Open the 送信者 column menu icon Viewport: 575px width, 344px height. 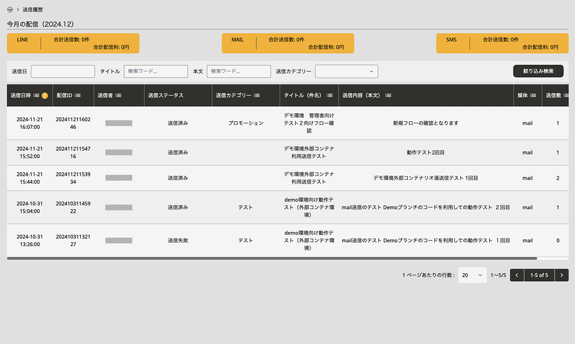point(118,95)
